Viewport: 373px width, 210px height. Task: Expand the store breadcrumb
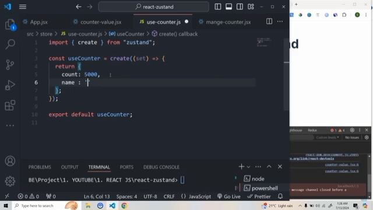pos(46,34)
